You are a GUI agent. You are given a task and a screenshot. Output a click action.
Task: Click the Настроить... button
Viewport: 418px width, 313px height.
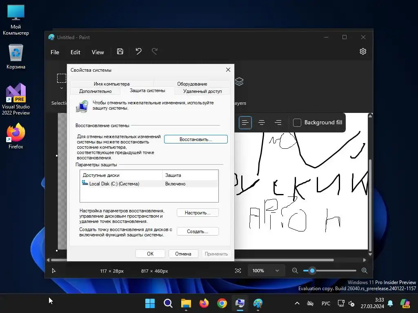click(x=198, y=213)
